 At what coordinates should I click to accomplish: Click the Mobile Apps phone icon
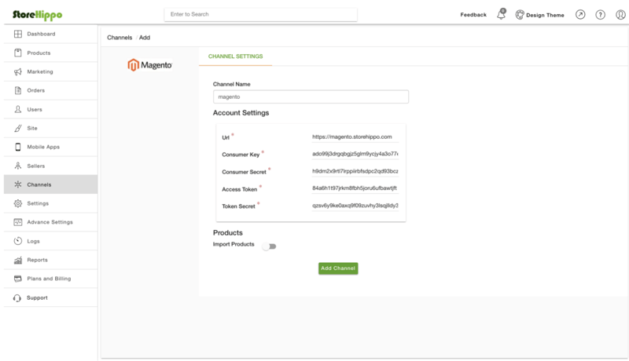18,147
